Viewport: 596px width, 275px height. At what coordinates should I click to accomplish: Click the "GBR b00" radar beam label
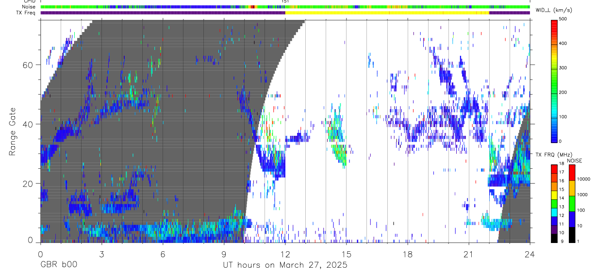(x=58, y=265)
